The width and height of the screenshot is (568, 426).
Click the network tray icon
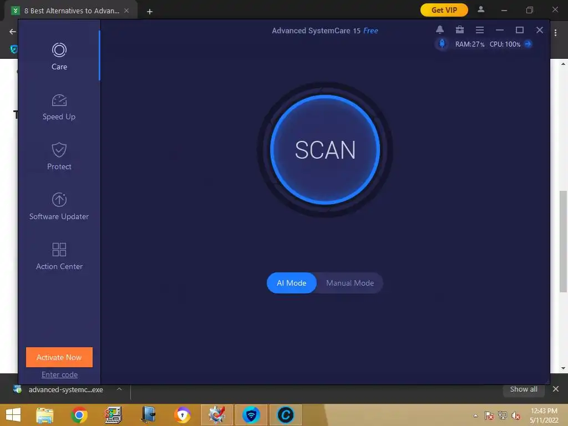point(503,415)
